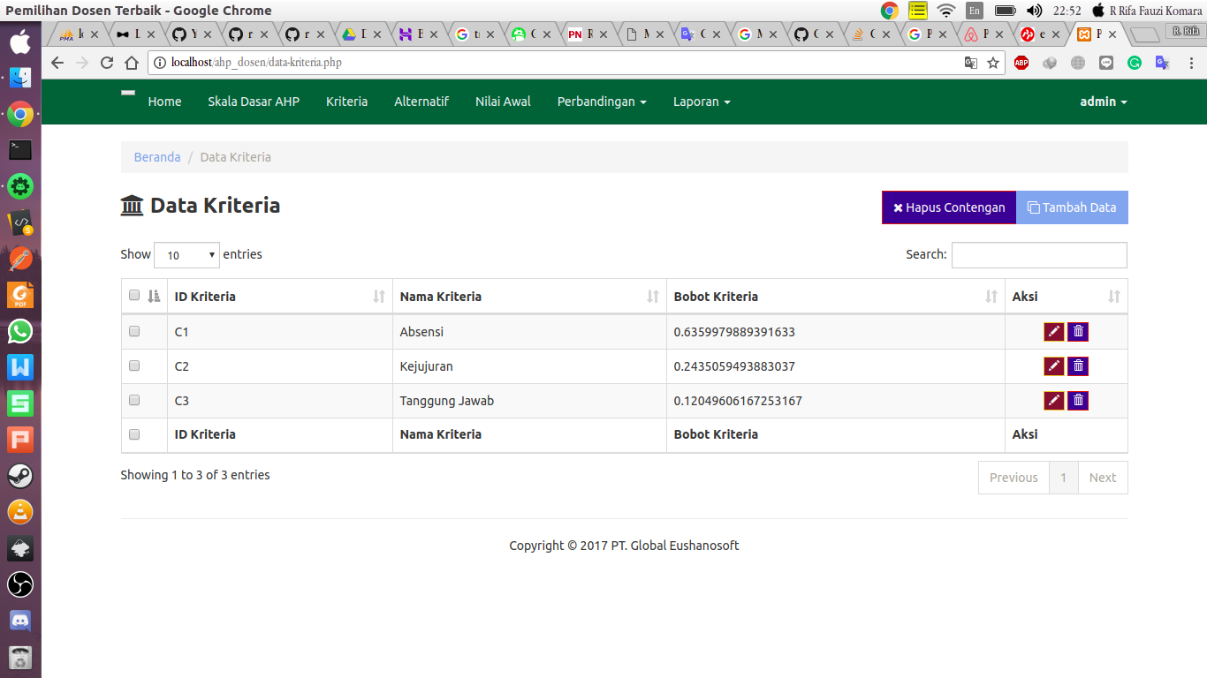The height and width of the screenshot is (678, 1207).
Task: Go to browser home page icon
Action: tap(132, 63)
